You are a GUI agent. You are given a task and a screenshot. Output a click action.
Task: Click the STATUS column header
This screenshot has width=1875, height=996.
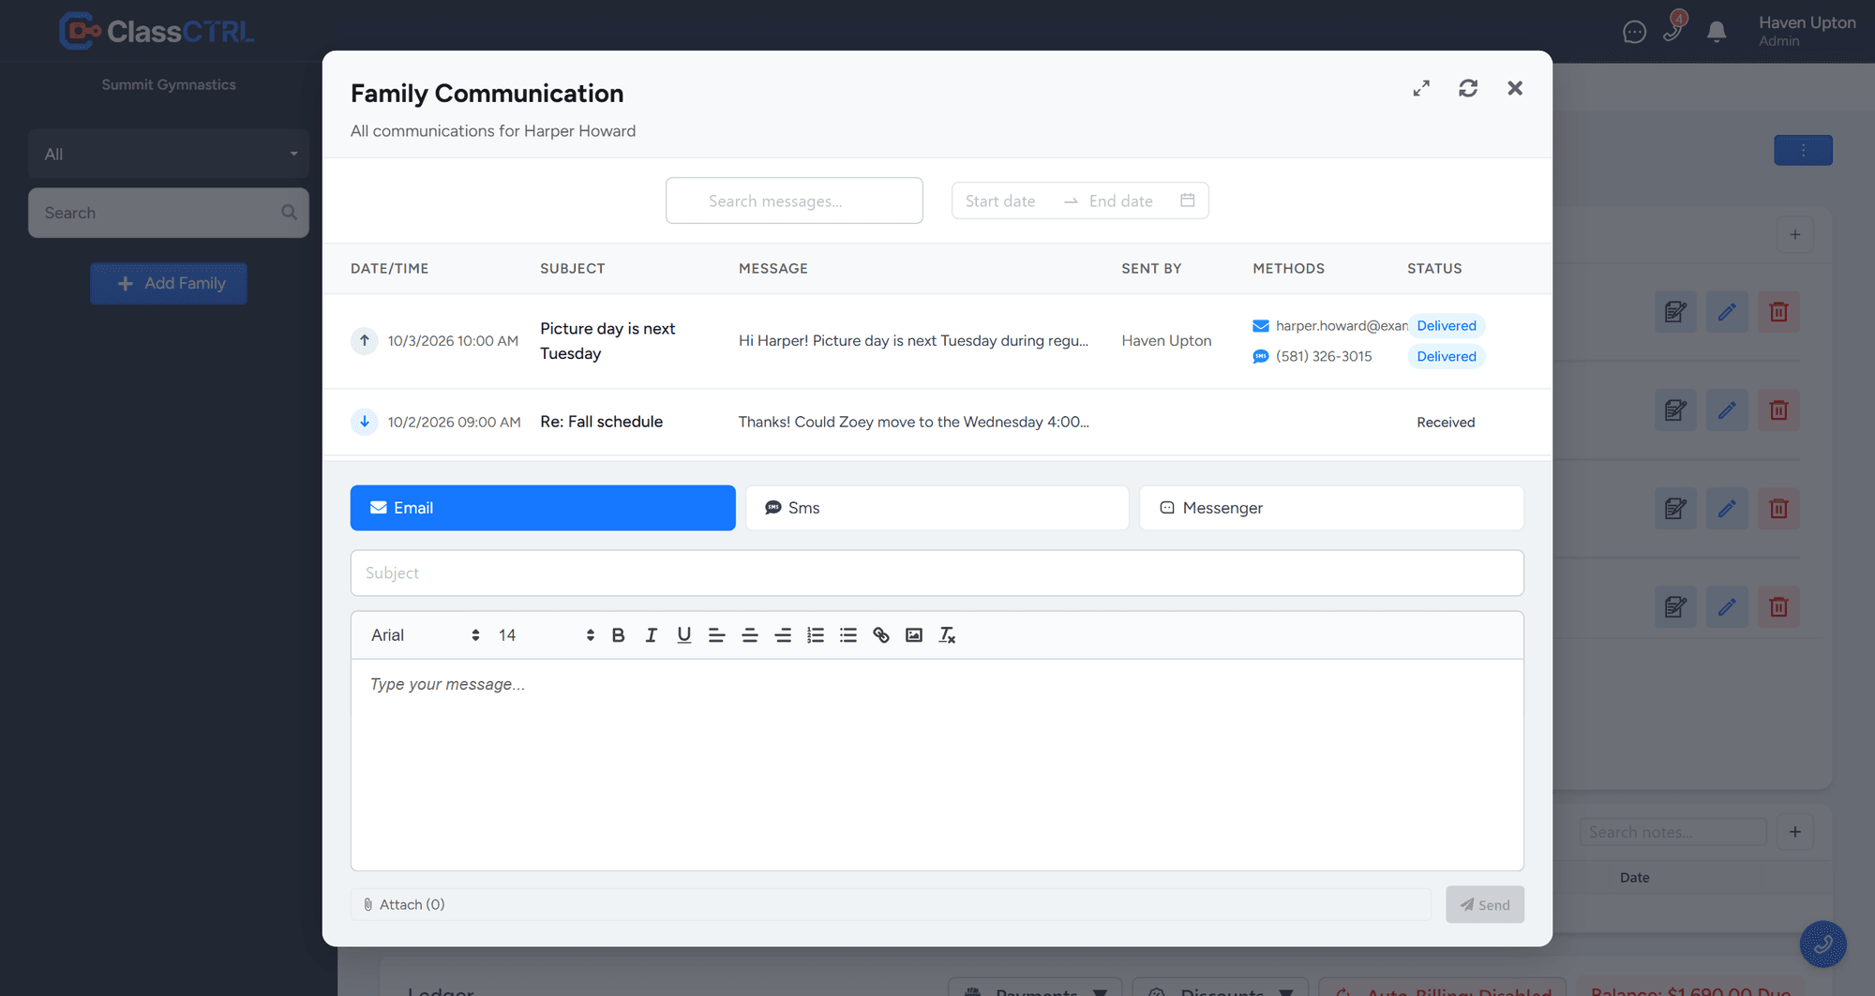[1434, 268]
